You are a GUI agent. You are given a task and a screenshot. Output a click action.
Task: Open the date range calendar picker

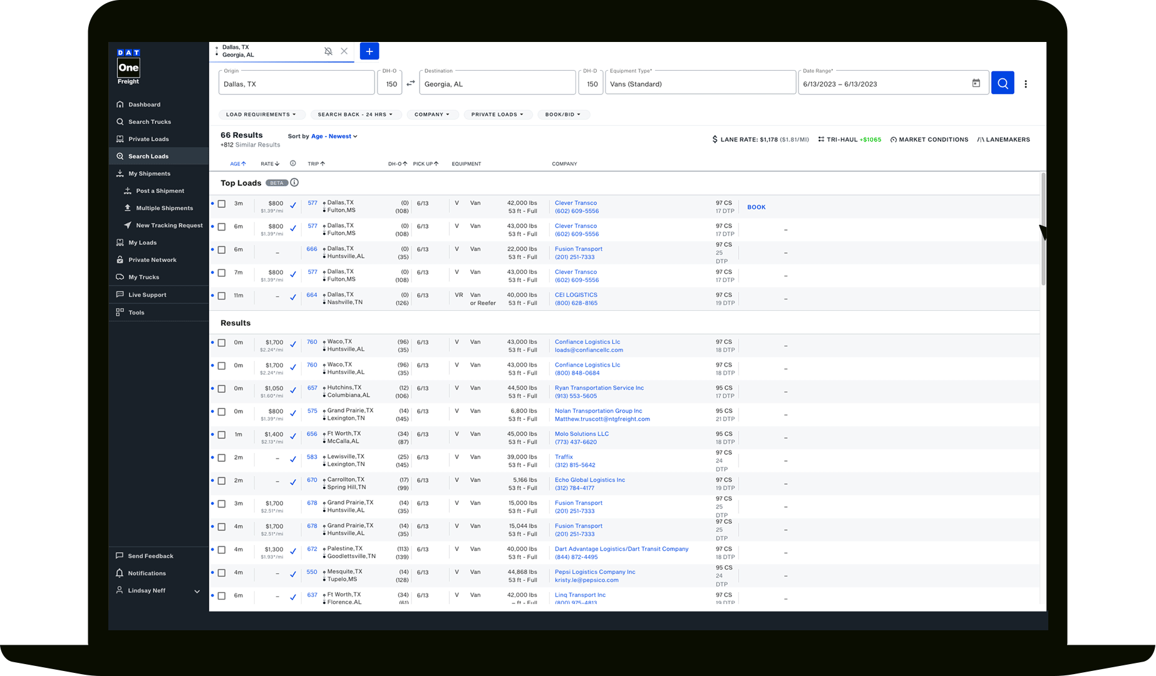click(x=976, y=83)
